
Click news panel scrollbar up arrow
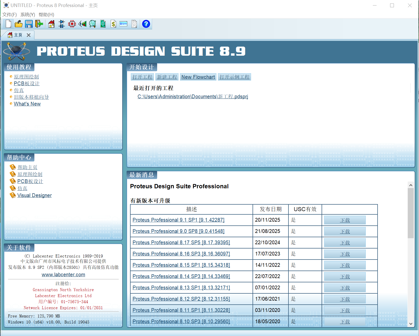[411, 185]
